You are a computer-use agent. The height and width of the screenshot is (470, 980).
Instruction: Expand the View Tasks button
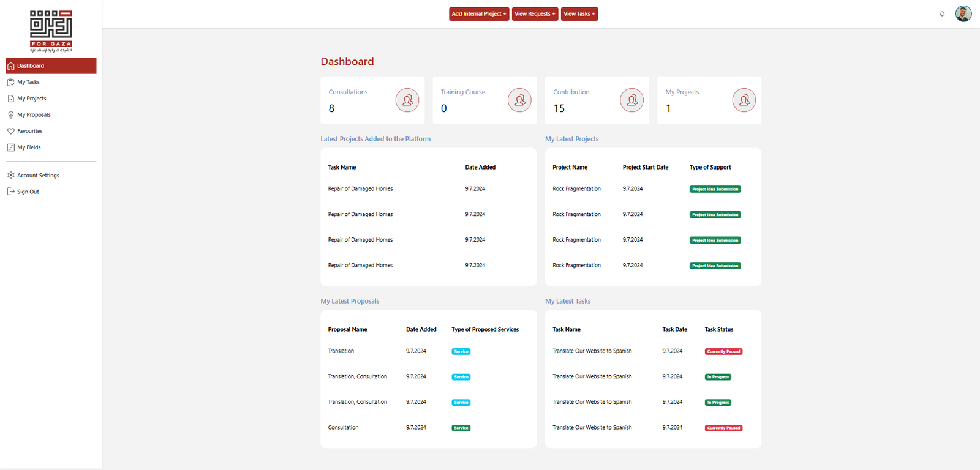coord(579,14)
